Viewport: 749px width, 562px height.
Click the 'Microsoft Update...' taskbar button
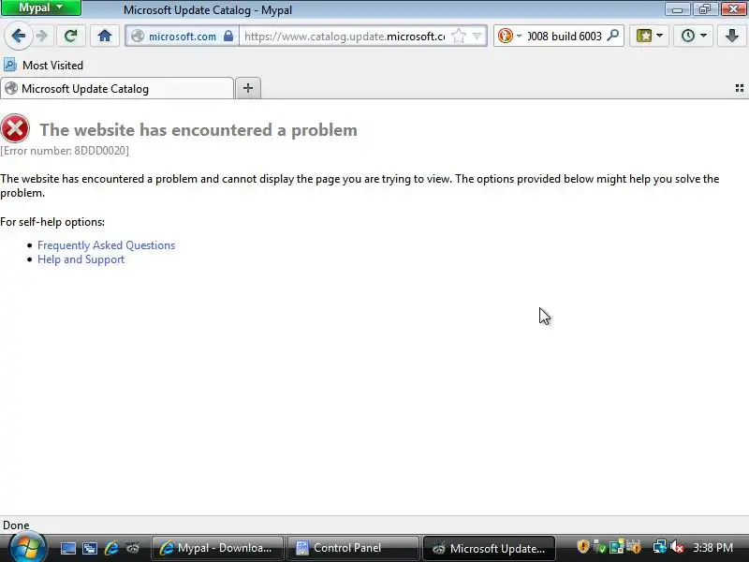pos(489,548)
